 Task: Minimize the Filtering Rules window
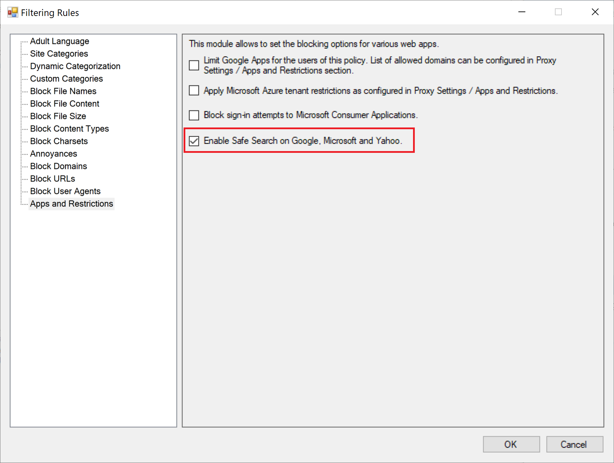pyautogui.click(x=522, y=12)
